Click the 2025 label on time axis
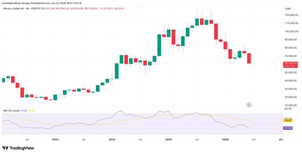 168,139
